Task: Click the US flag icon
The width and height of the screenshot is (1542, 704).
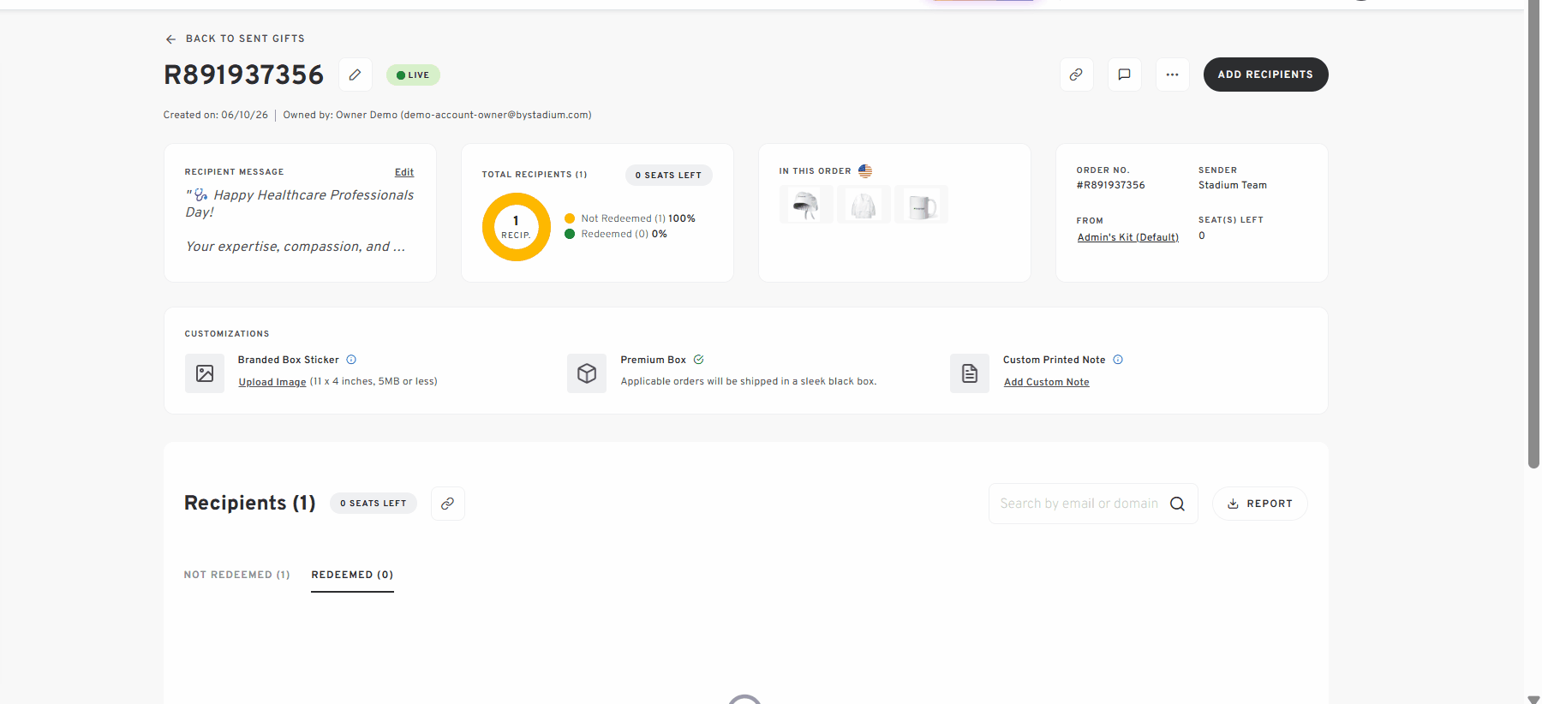Action: click(x=865, y=171)
